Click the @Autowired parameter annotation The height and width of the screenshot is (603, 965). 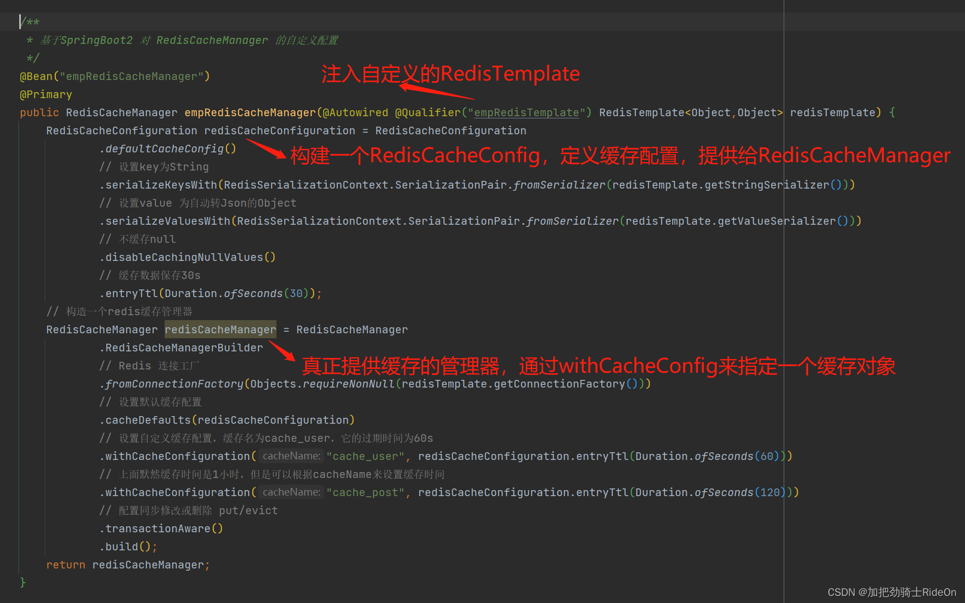tap(355, 112)
